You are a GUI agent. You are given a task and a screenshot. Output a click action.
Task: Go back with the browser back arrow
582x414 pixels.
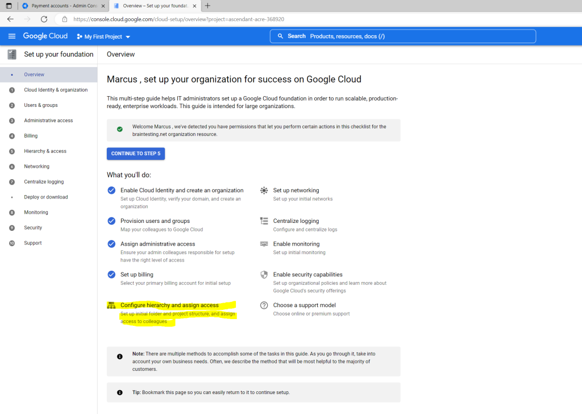point(10,19)
